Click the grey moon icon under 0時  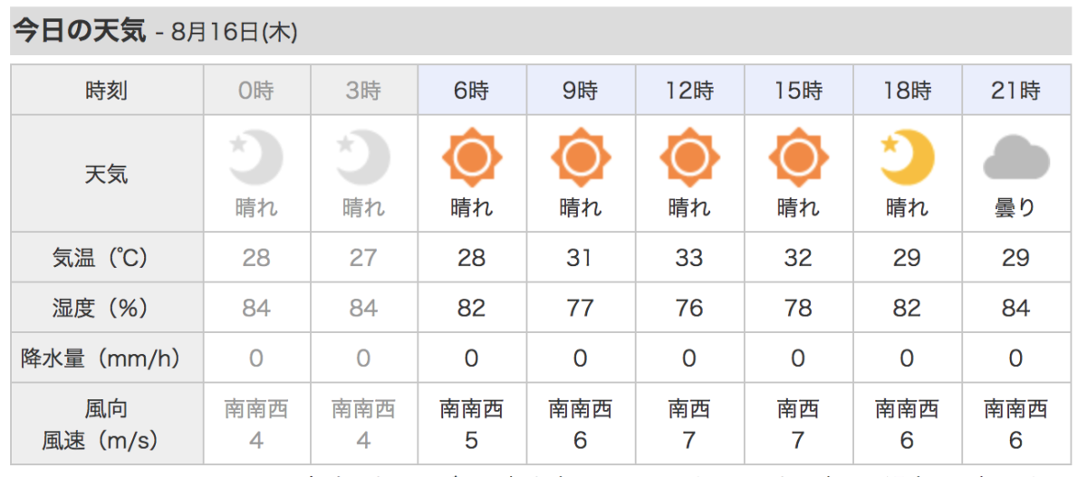[x=256, y=158]
